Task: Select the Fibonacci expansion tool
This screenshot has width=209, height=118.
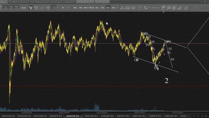Action: pyautogui.click(x=169, y=8)
